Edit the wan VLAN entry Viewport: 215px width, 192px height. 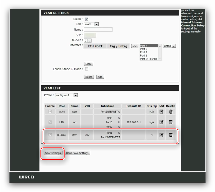pyautogui.click(x=161, y=112)
